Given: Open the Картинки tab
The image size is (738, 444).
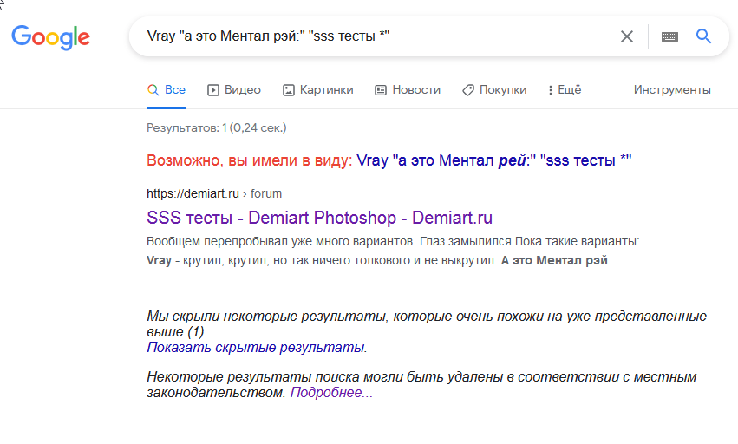Looking at the screenshot, I should [x=326, y=89].
